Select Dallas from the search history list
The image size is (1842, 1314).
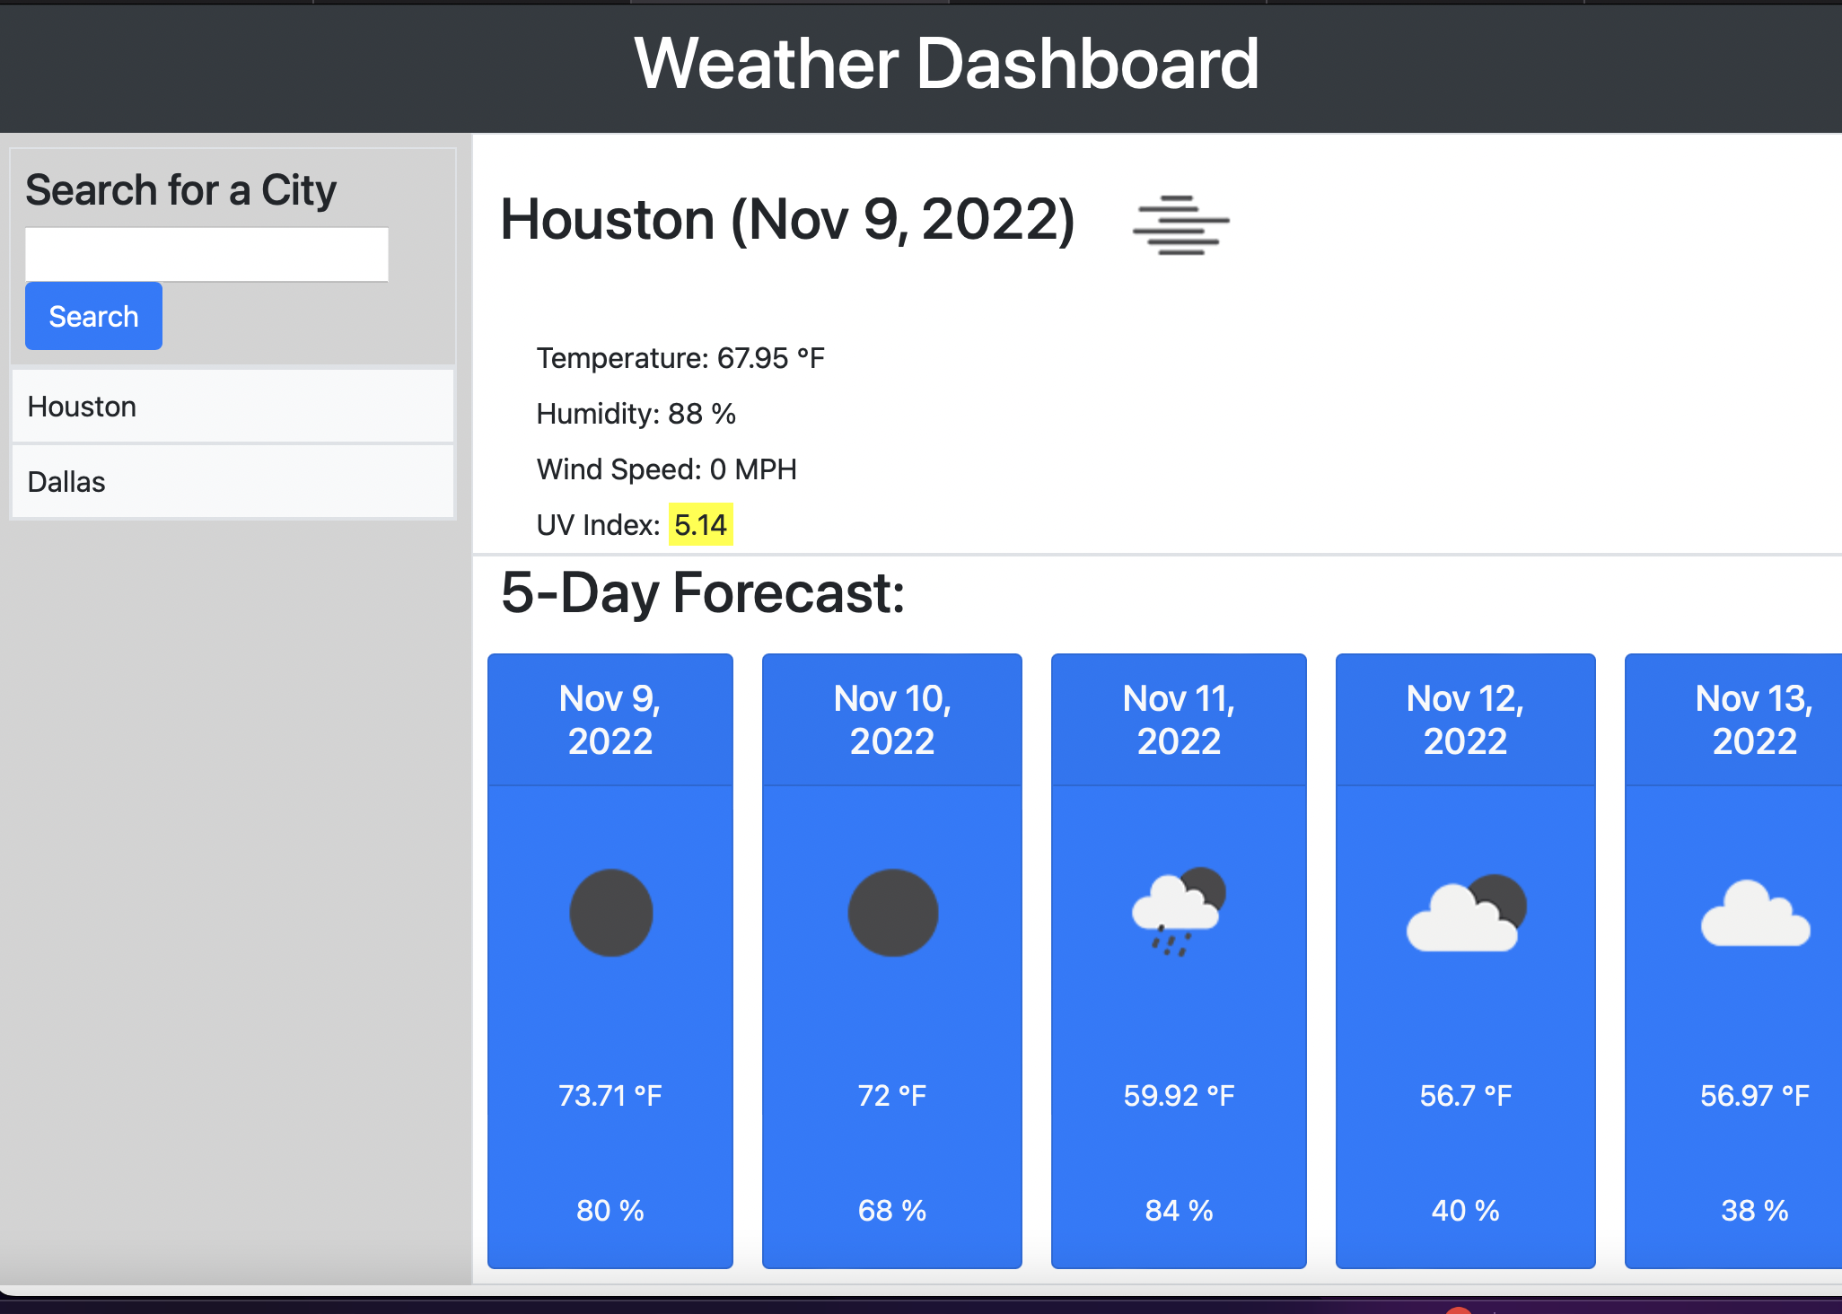click(x=66, y=481)
